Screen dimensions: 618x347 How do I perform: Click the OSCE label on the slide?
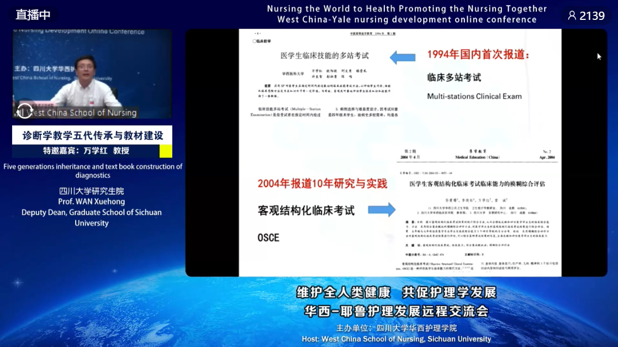click(268, 238)
